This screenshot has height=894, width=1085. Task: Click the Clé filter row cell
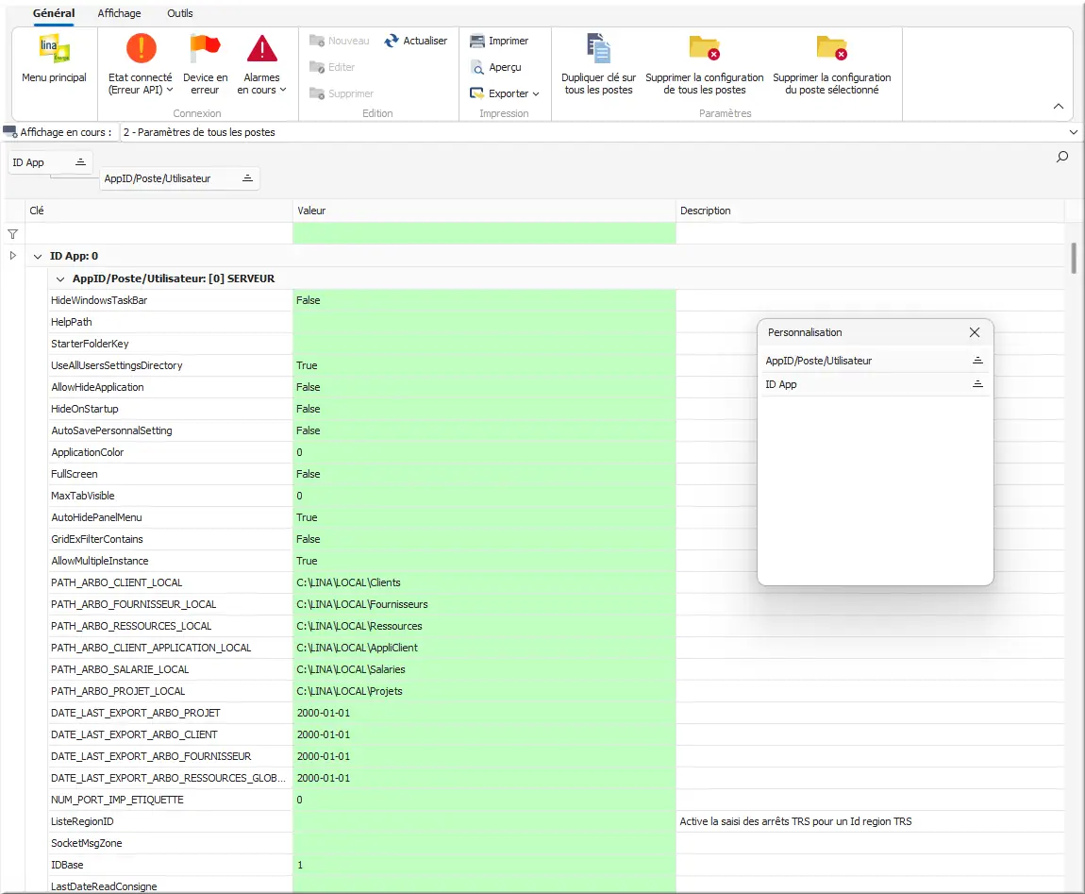pyautogui.click(x=159, y=233)
